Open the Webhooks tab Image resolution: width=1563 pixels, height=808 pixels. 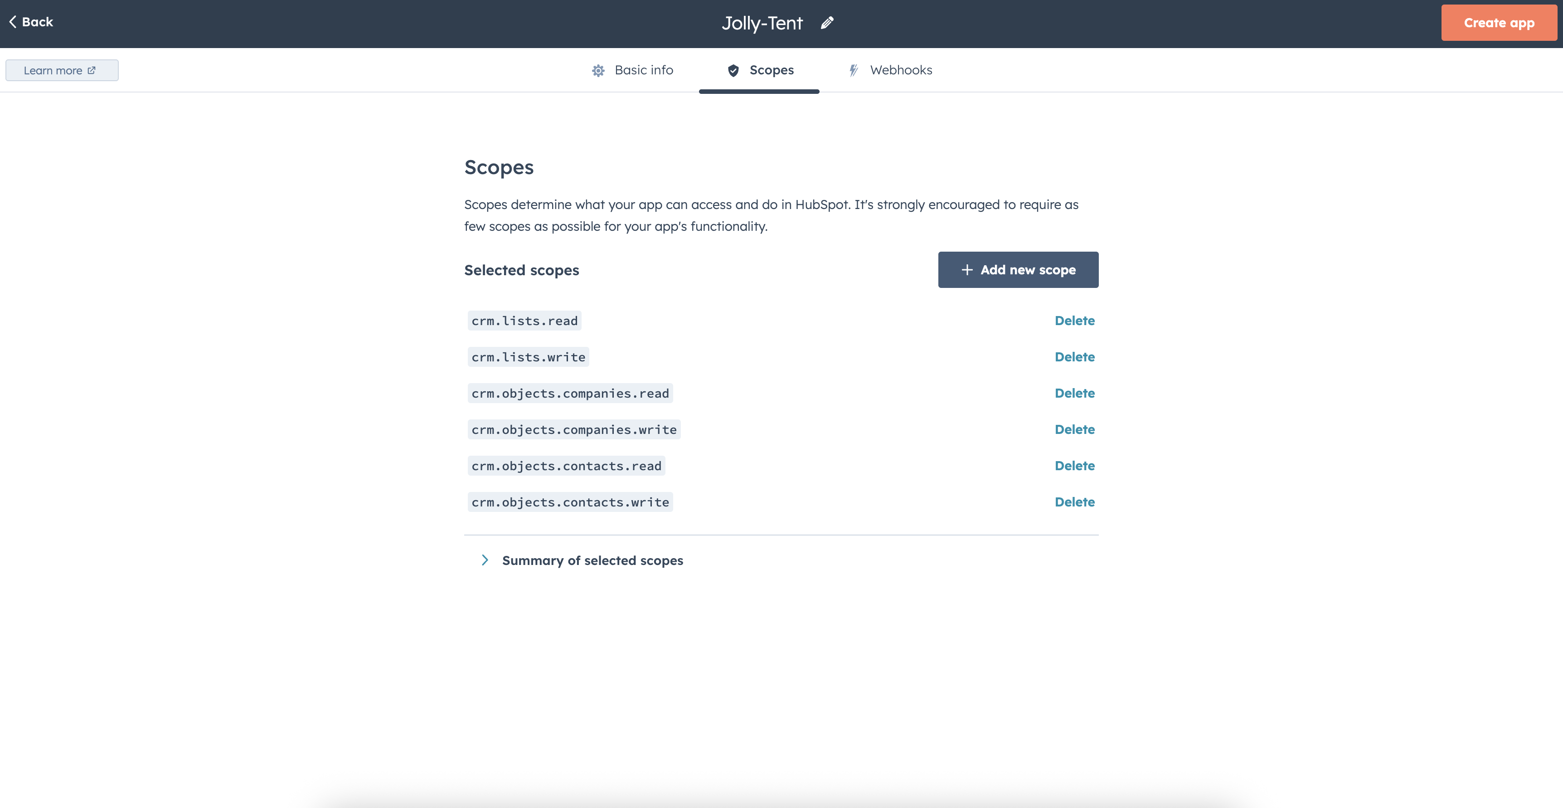point(900,70)
